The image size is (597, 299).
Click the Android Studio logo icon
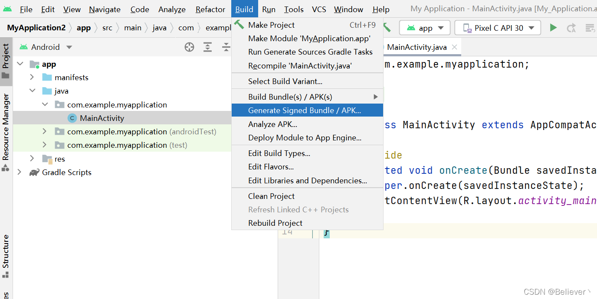coord(7,9)
